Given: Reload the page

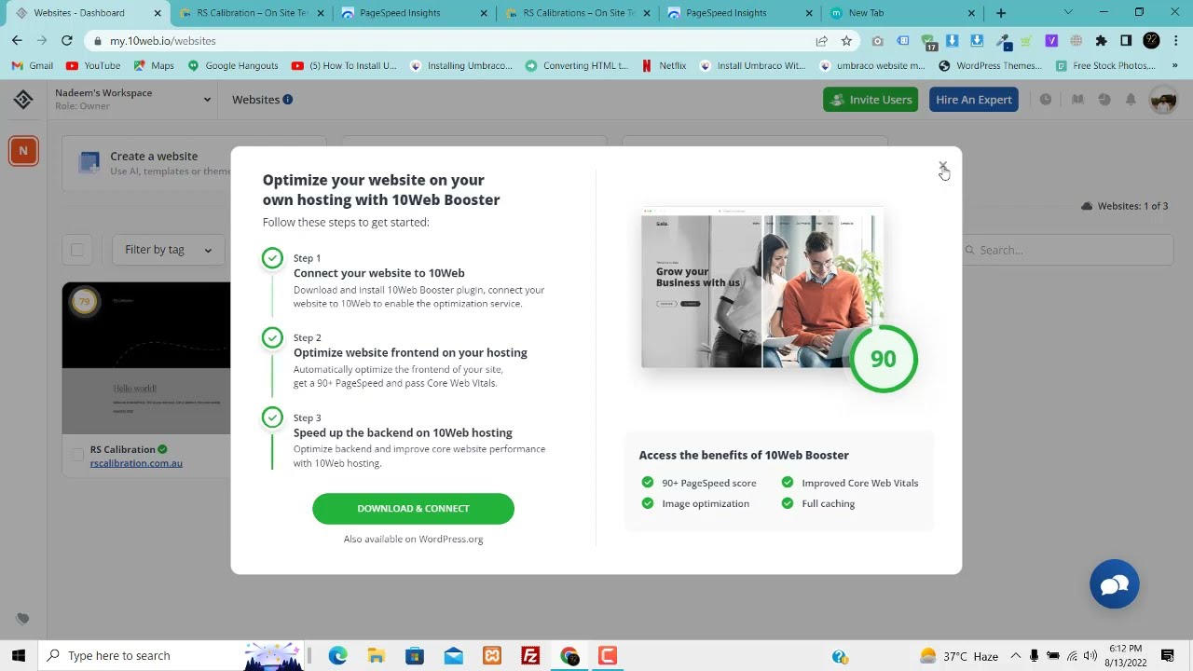Looking at the screenshot, I should point(67,41).
